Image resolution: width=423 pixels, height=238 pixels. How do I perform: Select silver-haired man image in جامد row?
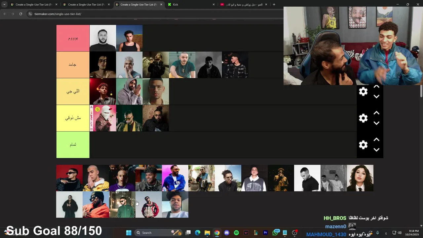click(129, 65)
